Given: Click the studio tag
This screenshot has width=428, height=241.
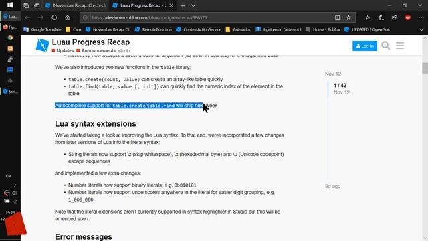Looking at the screenshot, I should point(124,51).
